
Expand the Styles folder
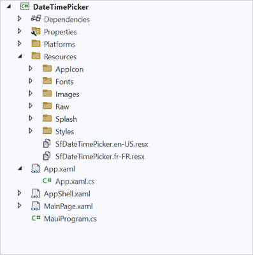coord(31,131)
